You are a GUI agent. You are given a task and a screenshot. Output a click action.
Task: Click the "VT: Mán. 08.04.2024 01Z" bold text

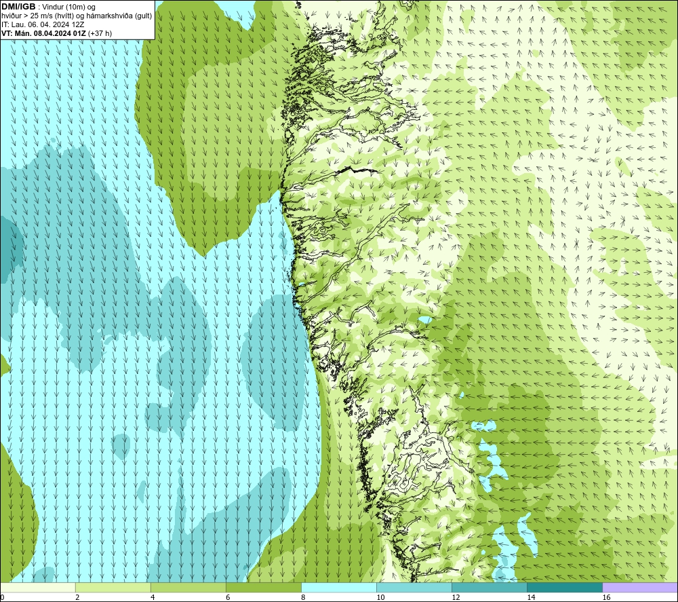point(43,33)
